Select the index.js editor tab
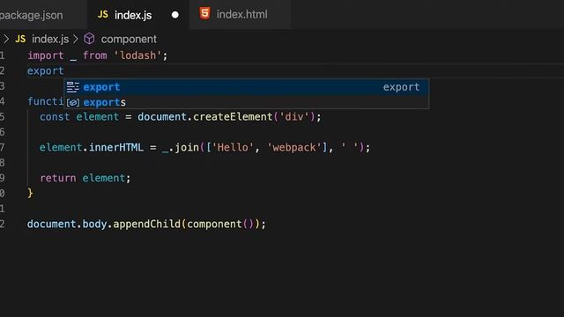 pyautogui.click(x=138, y=15)
